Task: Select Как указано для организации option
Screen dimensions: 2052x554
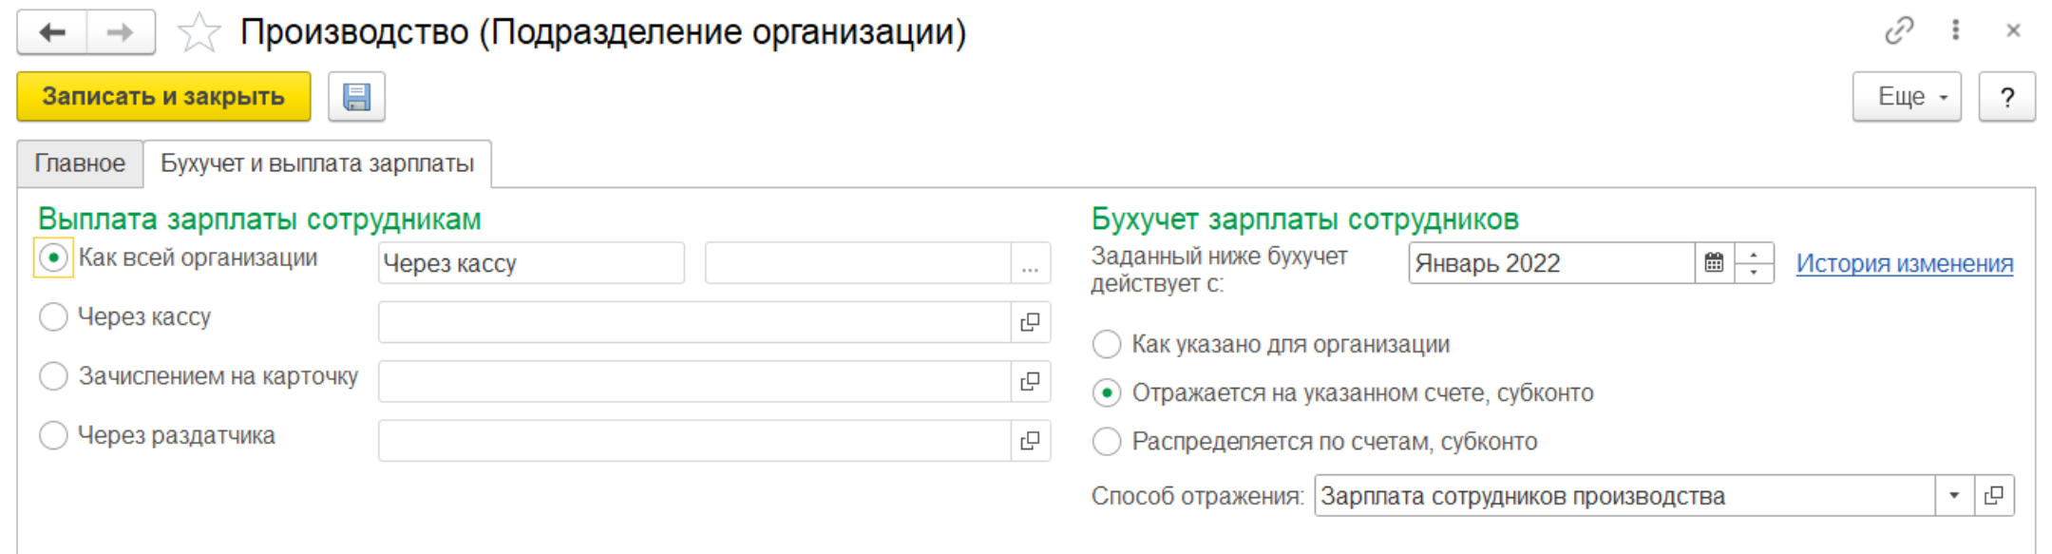Action: [x=1107, y=344]
